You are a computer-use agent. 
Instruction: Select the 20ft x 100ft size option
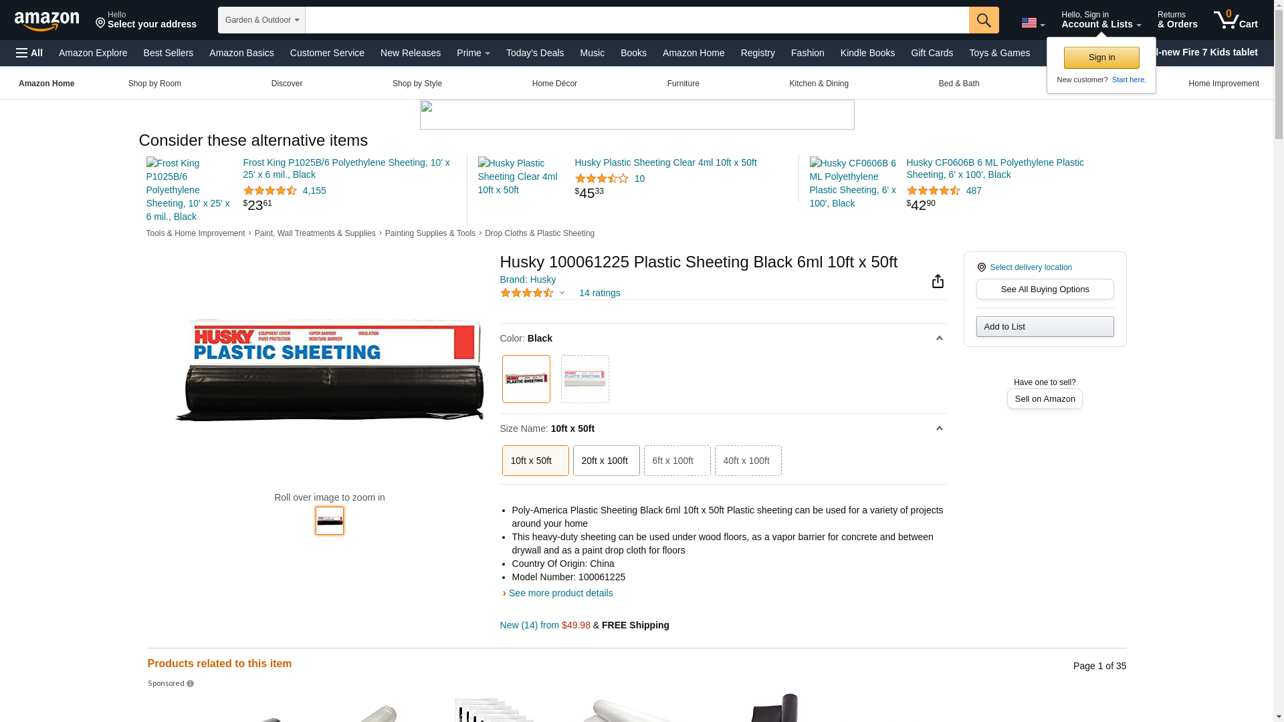click(606, 461)
